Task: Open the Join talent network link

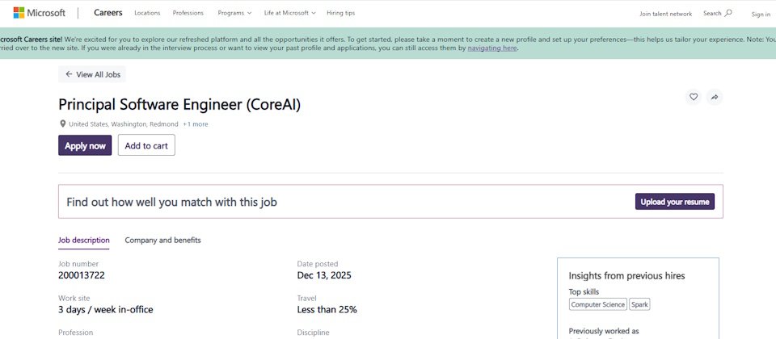Action: 665,14
